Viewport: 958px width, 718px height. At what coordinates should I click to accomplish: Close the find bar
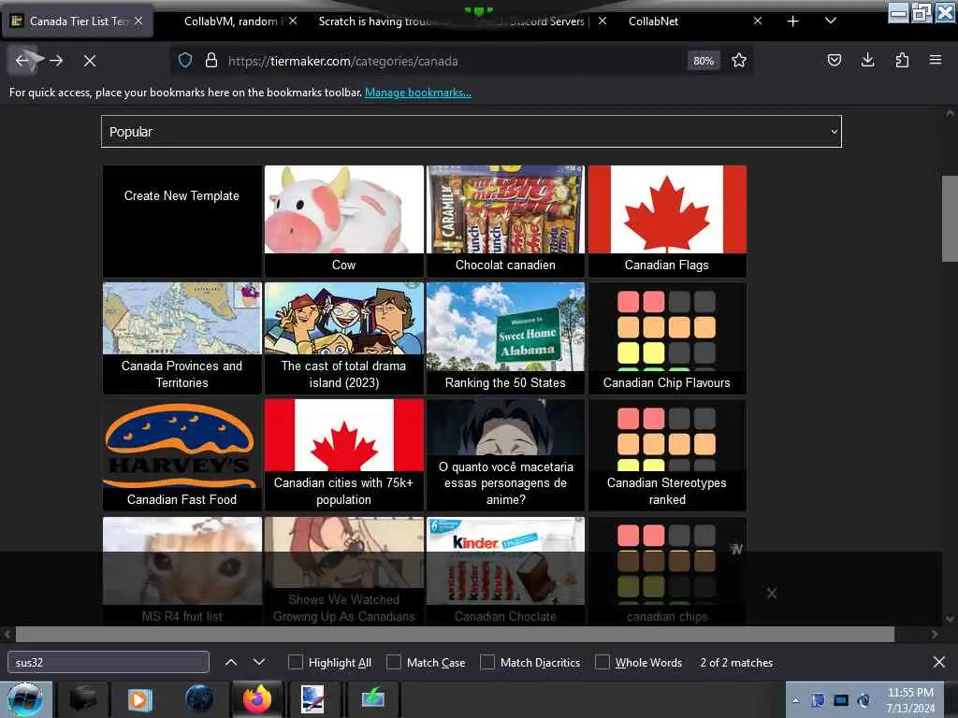coord(939,662)
